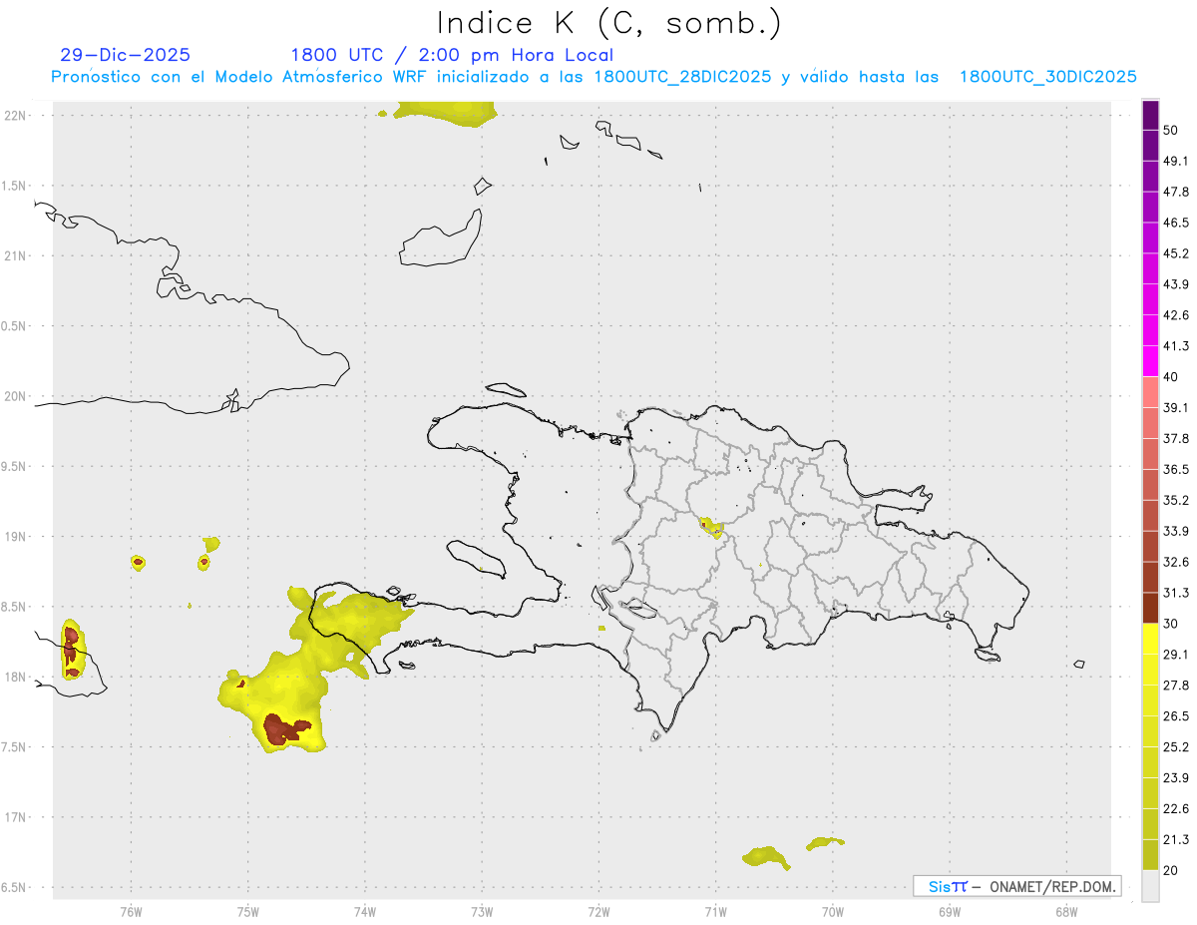Pick the swatch between 45.2 and 46.5
The image size is (1197, 925).
tap(1151, 238)
